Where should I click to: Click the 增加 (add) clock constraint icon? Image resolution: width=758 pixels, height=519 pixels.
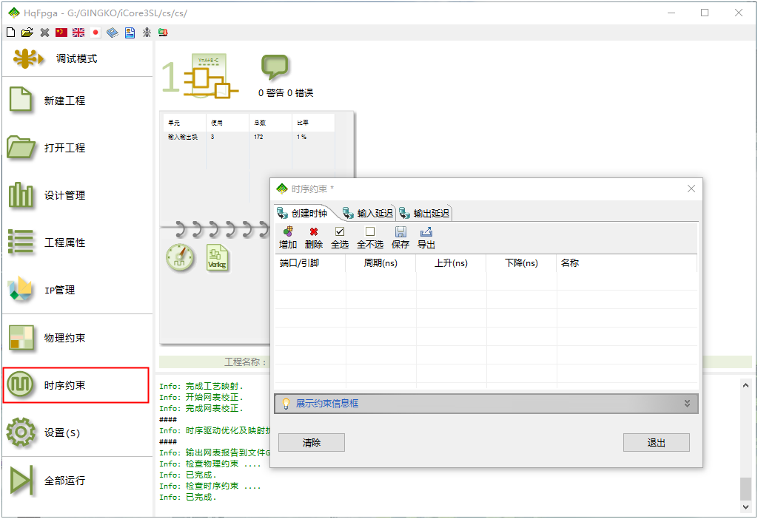point(288,232)
